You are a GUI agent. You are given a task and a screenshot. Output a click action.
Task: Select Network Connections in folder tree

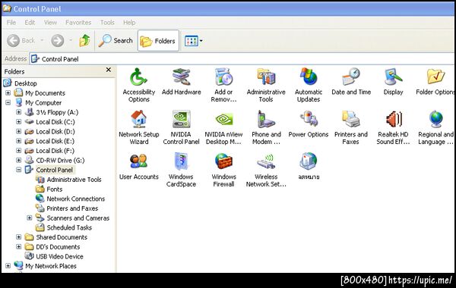click(x=75, y=199)
